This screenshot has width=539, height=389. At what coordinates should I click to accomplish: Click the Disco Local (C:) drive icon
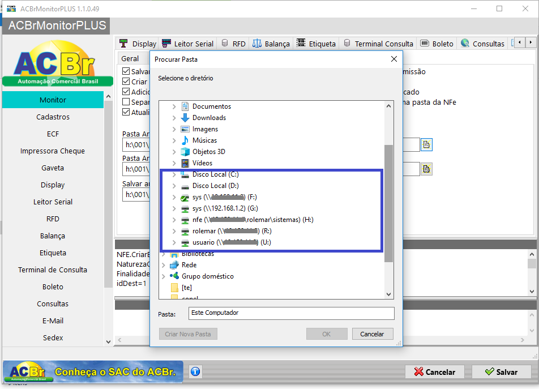(x=185, y=174)
